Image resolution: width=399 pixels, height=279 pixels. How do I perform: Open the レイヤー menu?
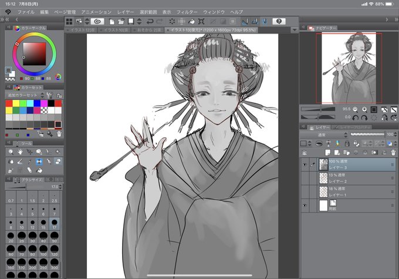(126, 12)
